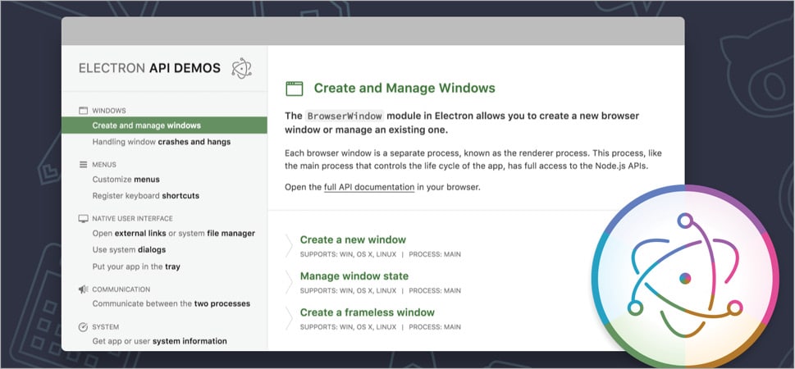The width and height of the screenshot is (795, 369).
Task: Click the Electron atom logo in sidebar header
Action: [240, 68]
